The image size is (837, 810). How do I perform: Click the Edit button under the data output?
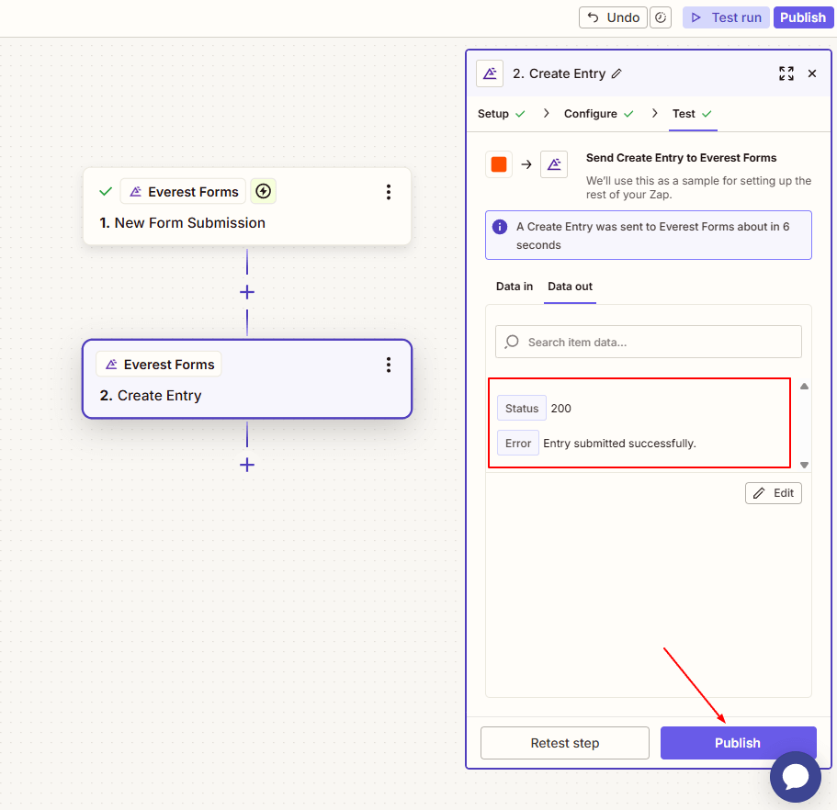coord(774,493)
